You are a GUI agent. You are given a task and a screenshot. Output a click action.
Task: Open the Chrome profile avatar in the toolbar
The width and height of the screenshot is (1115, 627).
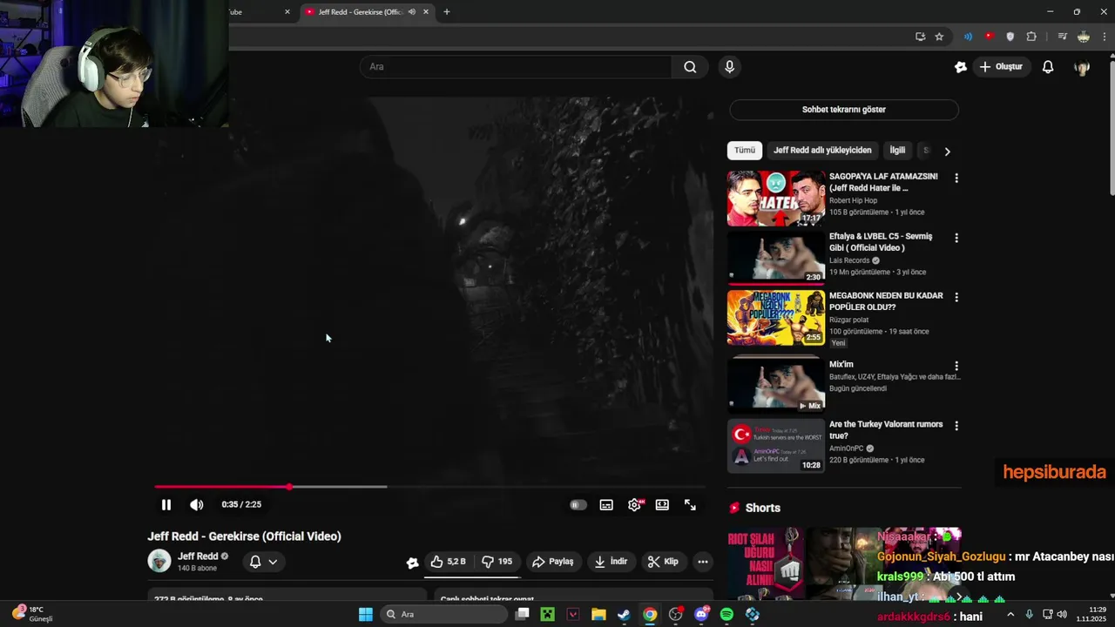[x=1083, y=37]
